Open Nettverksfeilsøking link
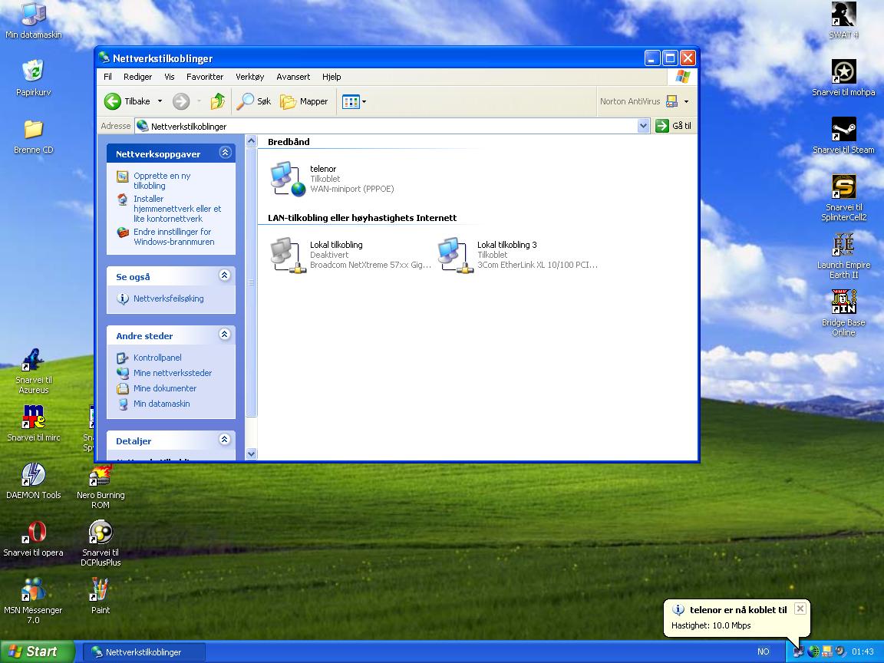The height and width of the screenshot is (663, 884). pyautogui.click(x=169, y=299)
